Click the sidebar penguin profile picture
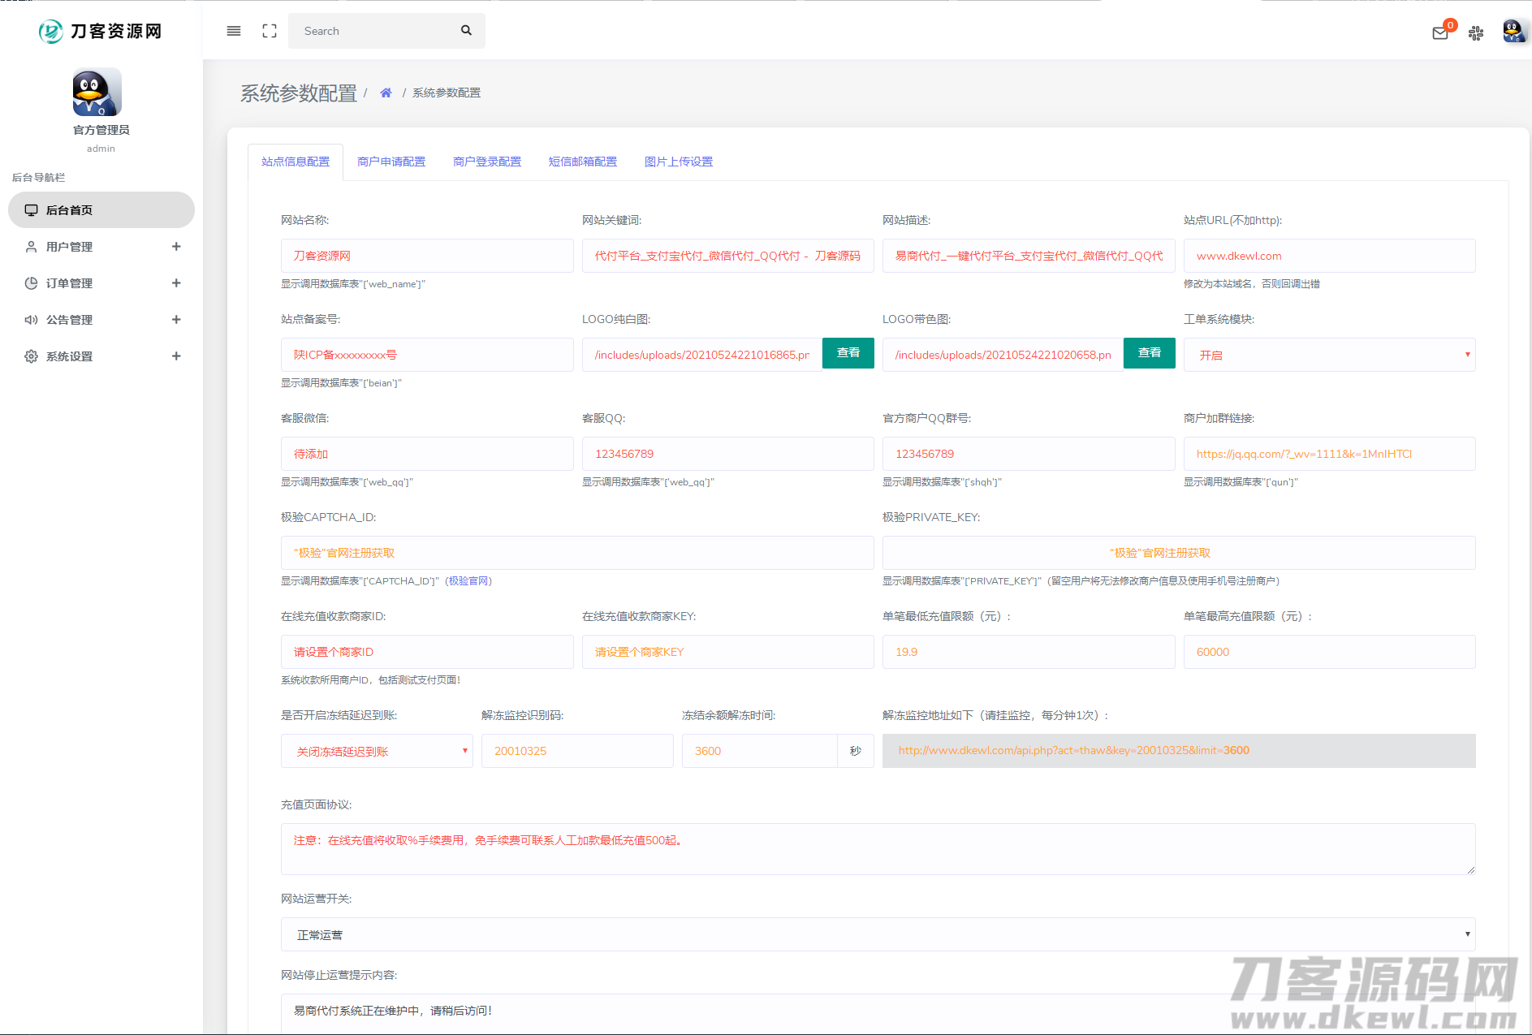Image resolution: width=1532 pixels, height=1035 pixels. tap(97, 93)
